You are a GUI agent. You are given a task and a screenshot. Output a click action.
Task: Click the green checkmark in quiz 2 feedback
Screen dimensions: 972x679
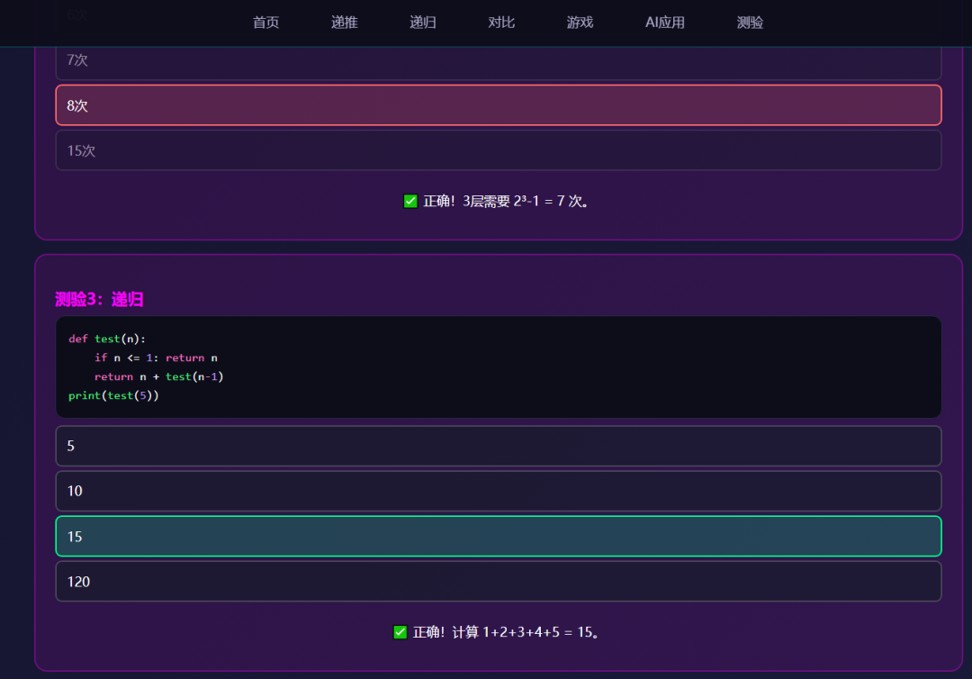click(x=410, y=200)
